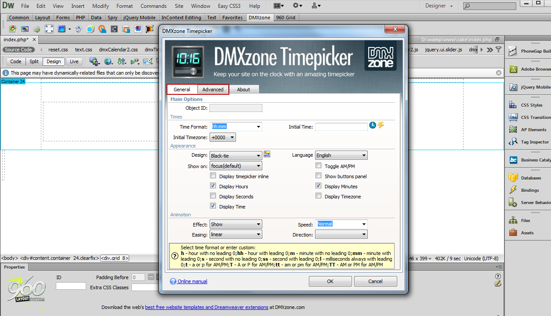Open the Commands menu
551x316 pixels.
[x=153, y=6]
